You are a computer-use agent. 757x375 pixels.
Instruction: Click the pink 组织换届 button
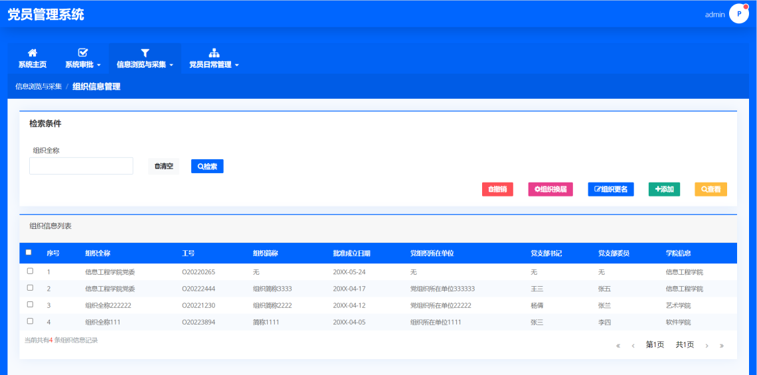(x=550, y=189)
